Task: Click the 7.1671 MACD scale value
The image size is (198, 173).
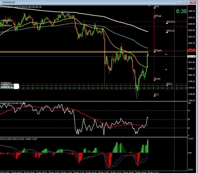Action: pyautogui.click(x=191, y=139)
